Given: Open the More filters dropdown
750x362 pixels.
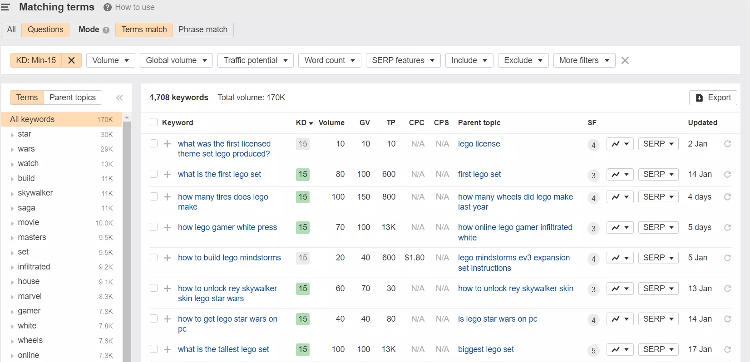Looking at the screenshot, I should point(584,60).
